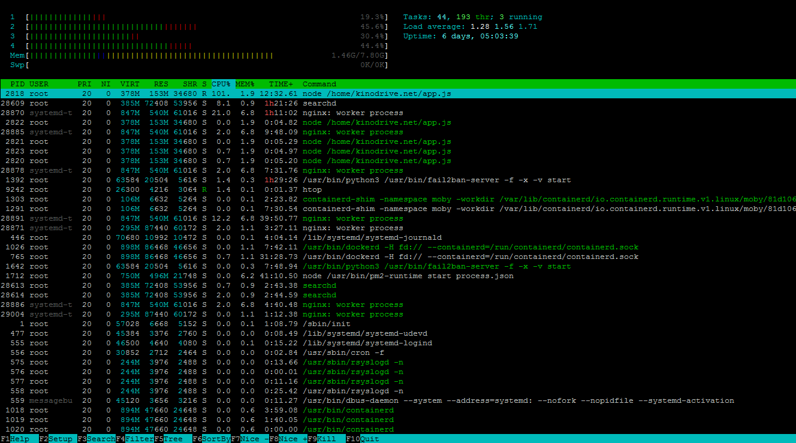Click the CPU 4 usage meter bar

(207, 46)
